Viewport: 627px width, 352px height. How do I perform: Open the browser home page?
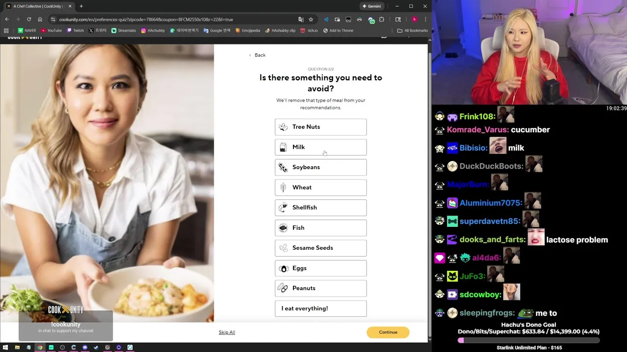tap(40, 20)
